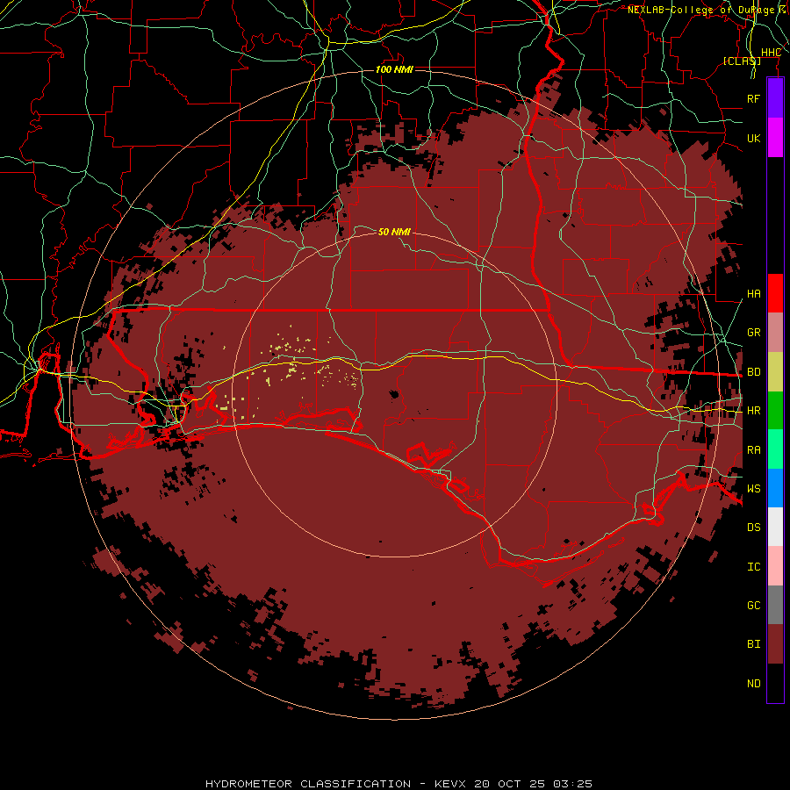Click the KEVX radar site identifier

(x=450, y=784)
